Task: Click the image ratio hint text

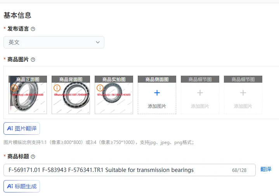Action: click(x=99, y=142)
